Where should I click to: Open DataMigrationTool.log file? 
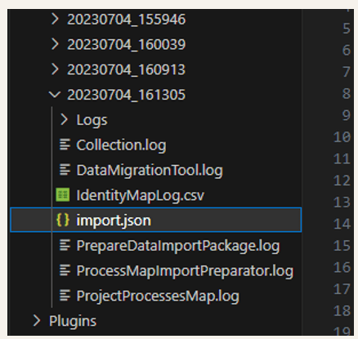(150, 170)
